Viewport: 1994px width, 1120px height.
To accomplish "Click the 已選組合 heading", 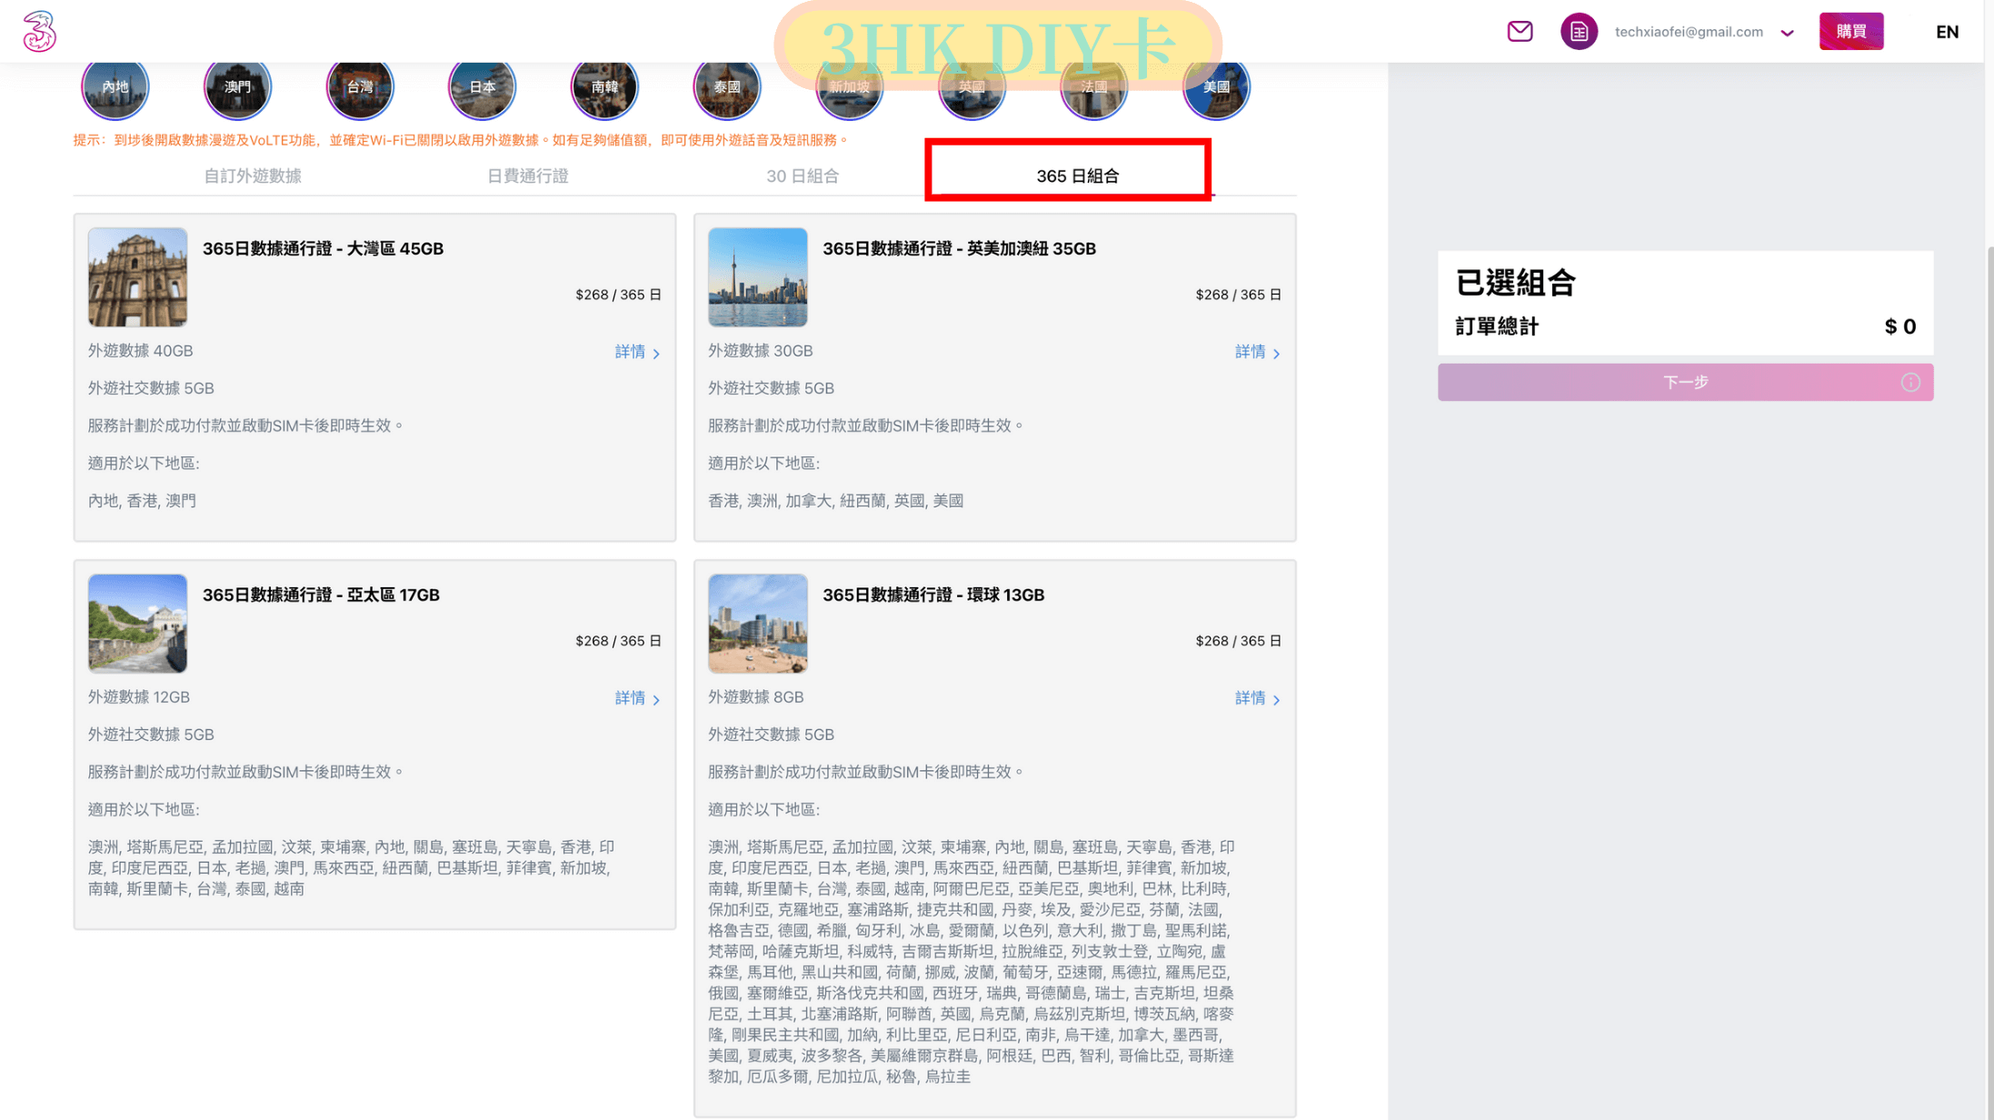I will click(x=1515, y=283).
